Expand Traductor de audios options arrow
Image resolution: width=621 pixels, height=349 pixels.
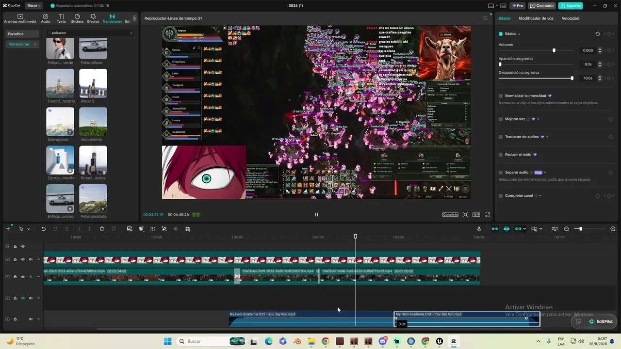pyautogui.click(x=547, y=137)
